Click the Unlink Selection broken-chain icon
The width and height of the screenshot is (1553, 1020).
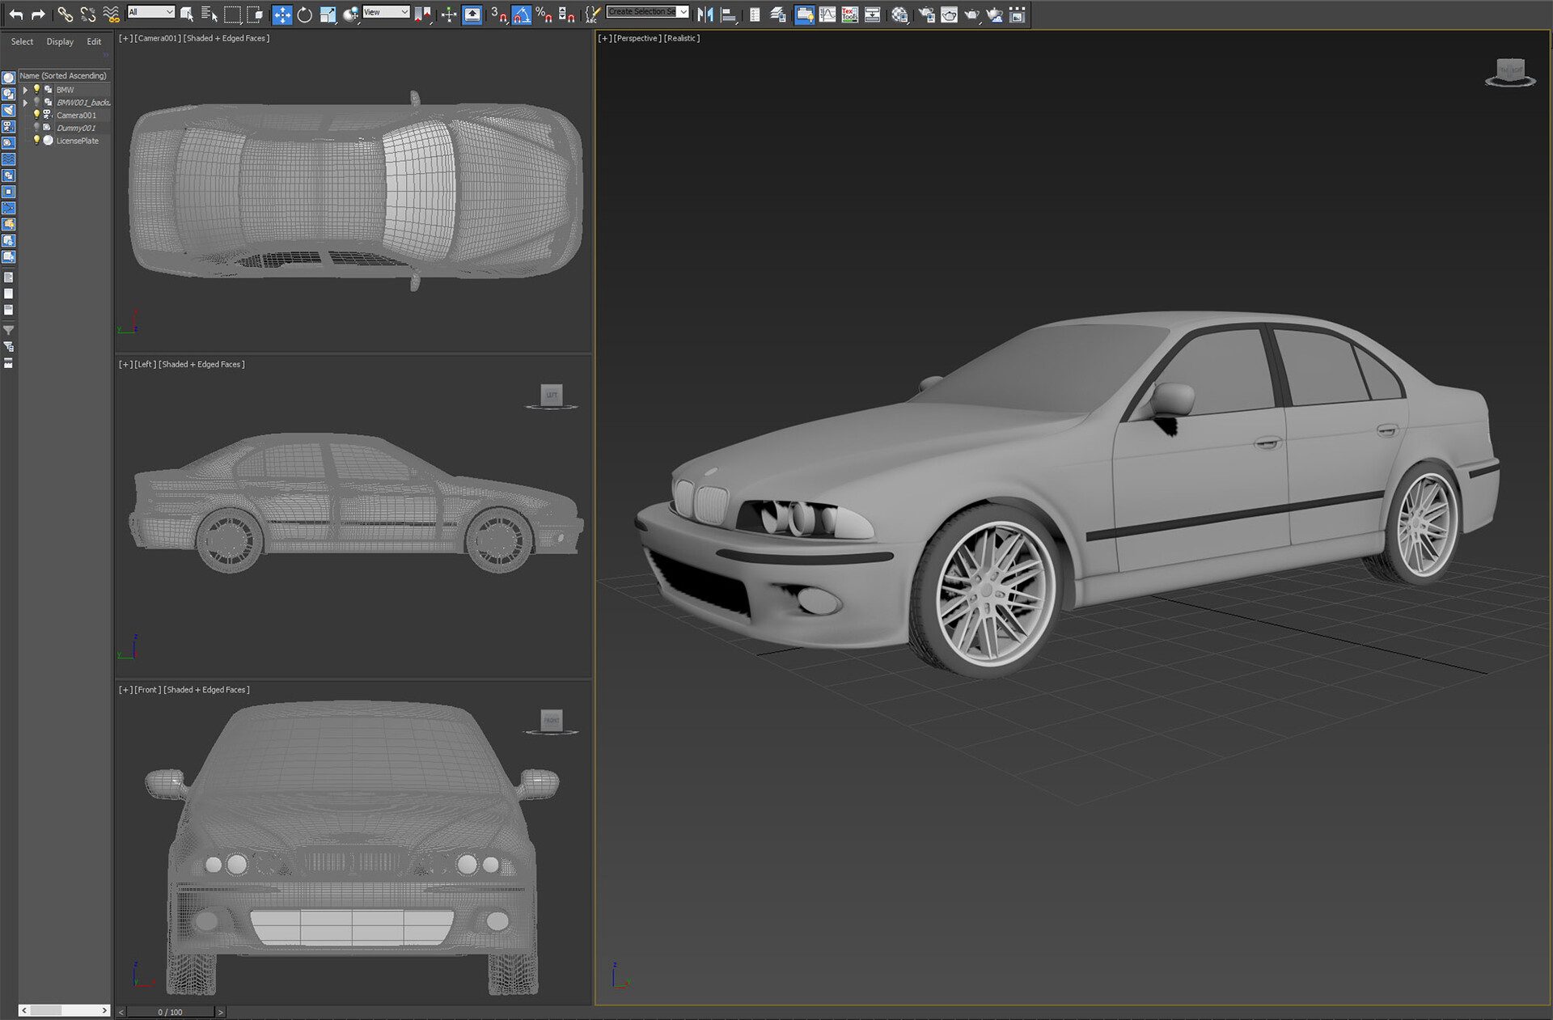coord(87,15)
